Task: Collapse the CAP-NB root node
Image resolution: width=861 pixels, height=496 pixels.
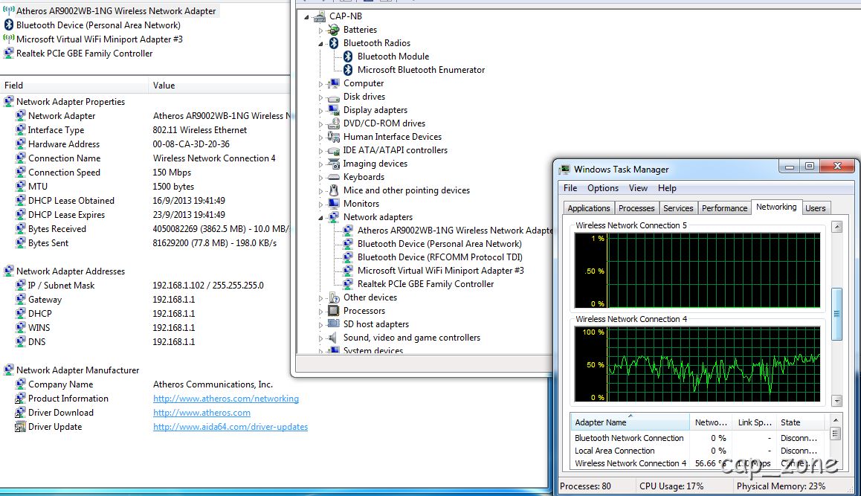Action: tap(307, 17)
